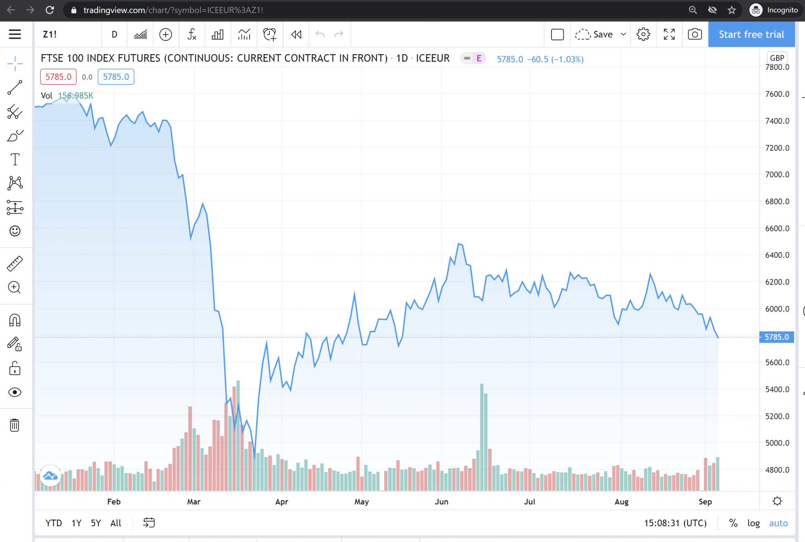
Task: Open indicator templates icon
Action: click(x=244, y=34)
